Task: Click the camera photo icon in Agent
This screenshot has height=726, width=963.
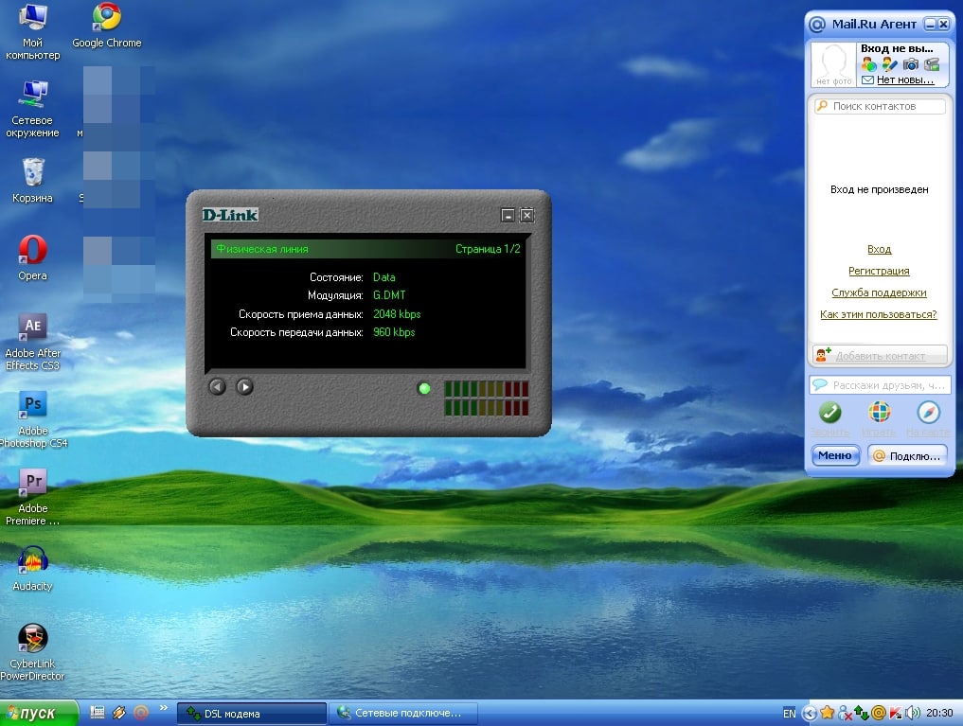Action: point(911,63)
